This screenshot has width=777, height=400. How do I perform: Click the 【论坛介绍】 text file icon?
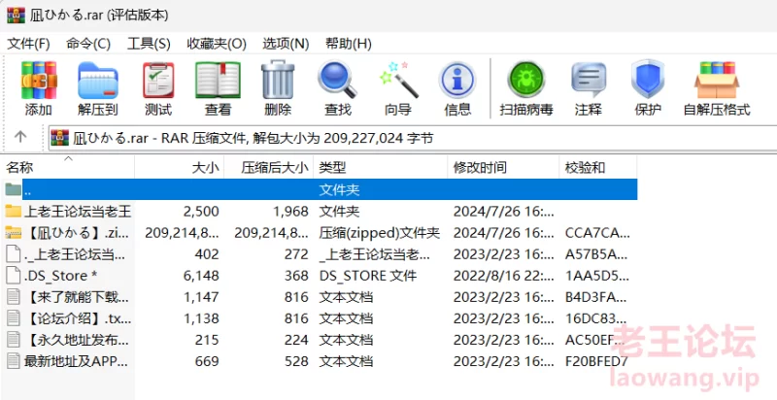[13, 318]
